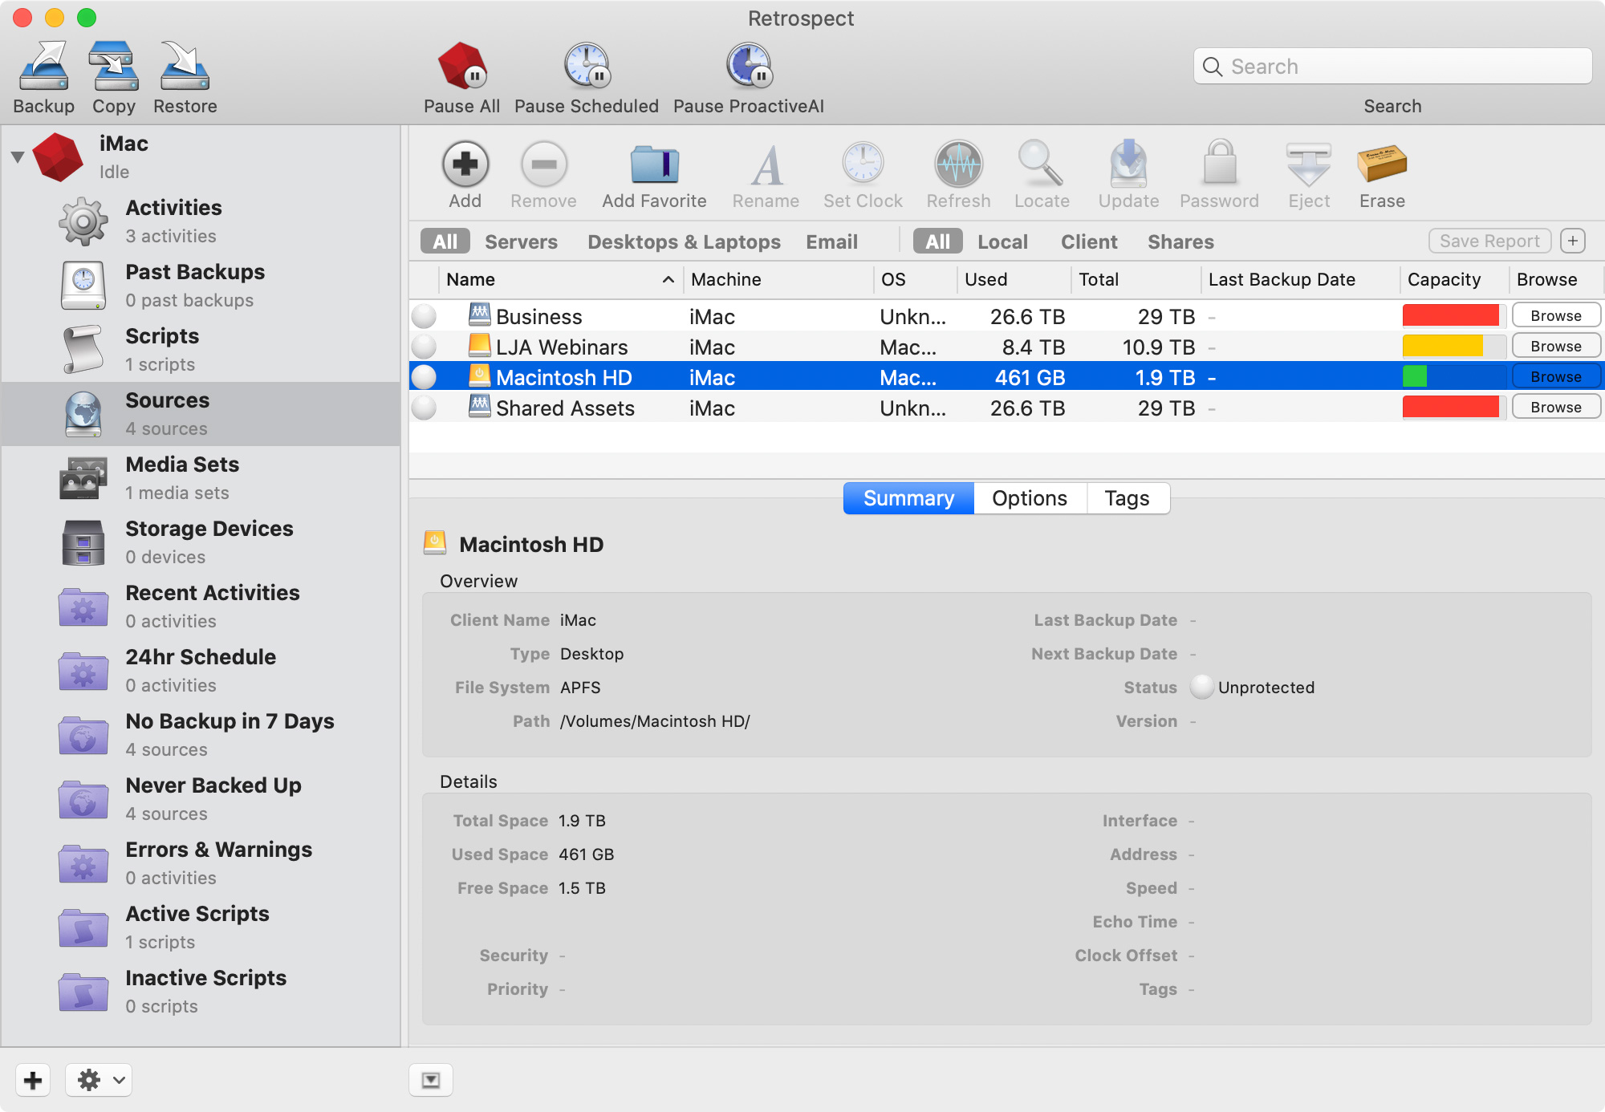Sort by the Capacity column header
The image size is (1605, 1112).
[1454, 279]
